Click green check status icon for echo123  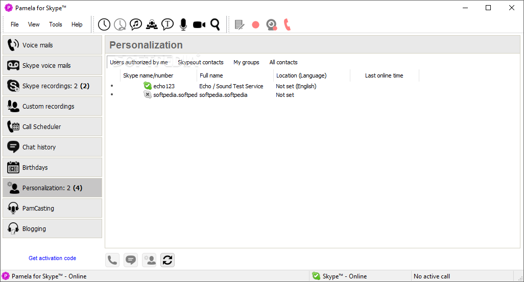pos(148,86)
